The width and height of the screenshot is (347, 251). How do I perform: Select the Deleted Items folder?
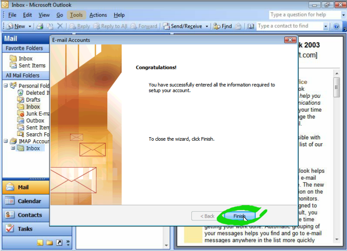click(x=33, y=93)
